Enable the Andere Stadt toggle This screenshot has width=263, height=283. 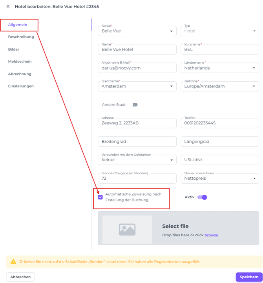click(x=135, y=105)
